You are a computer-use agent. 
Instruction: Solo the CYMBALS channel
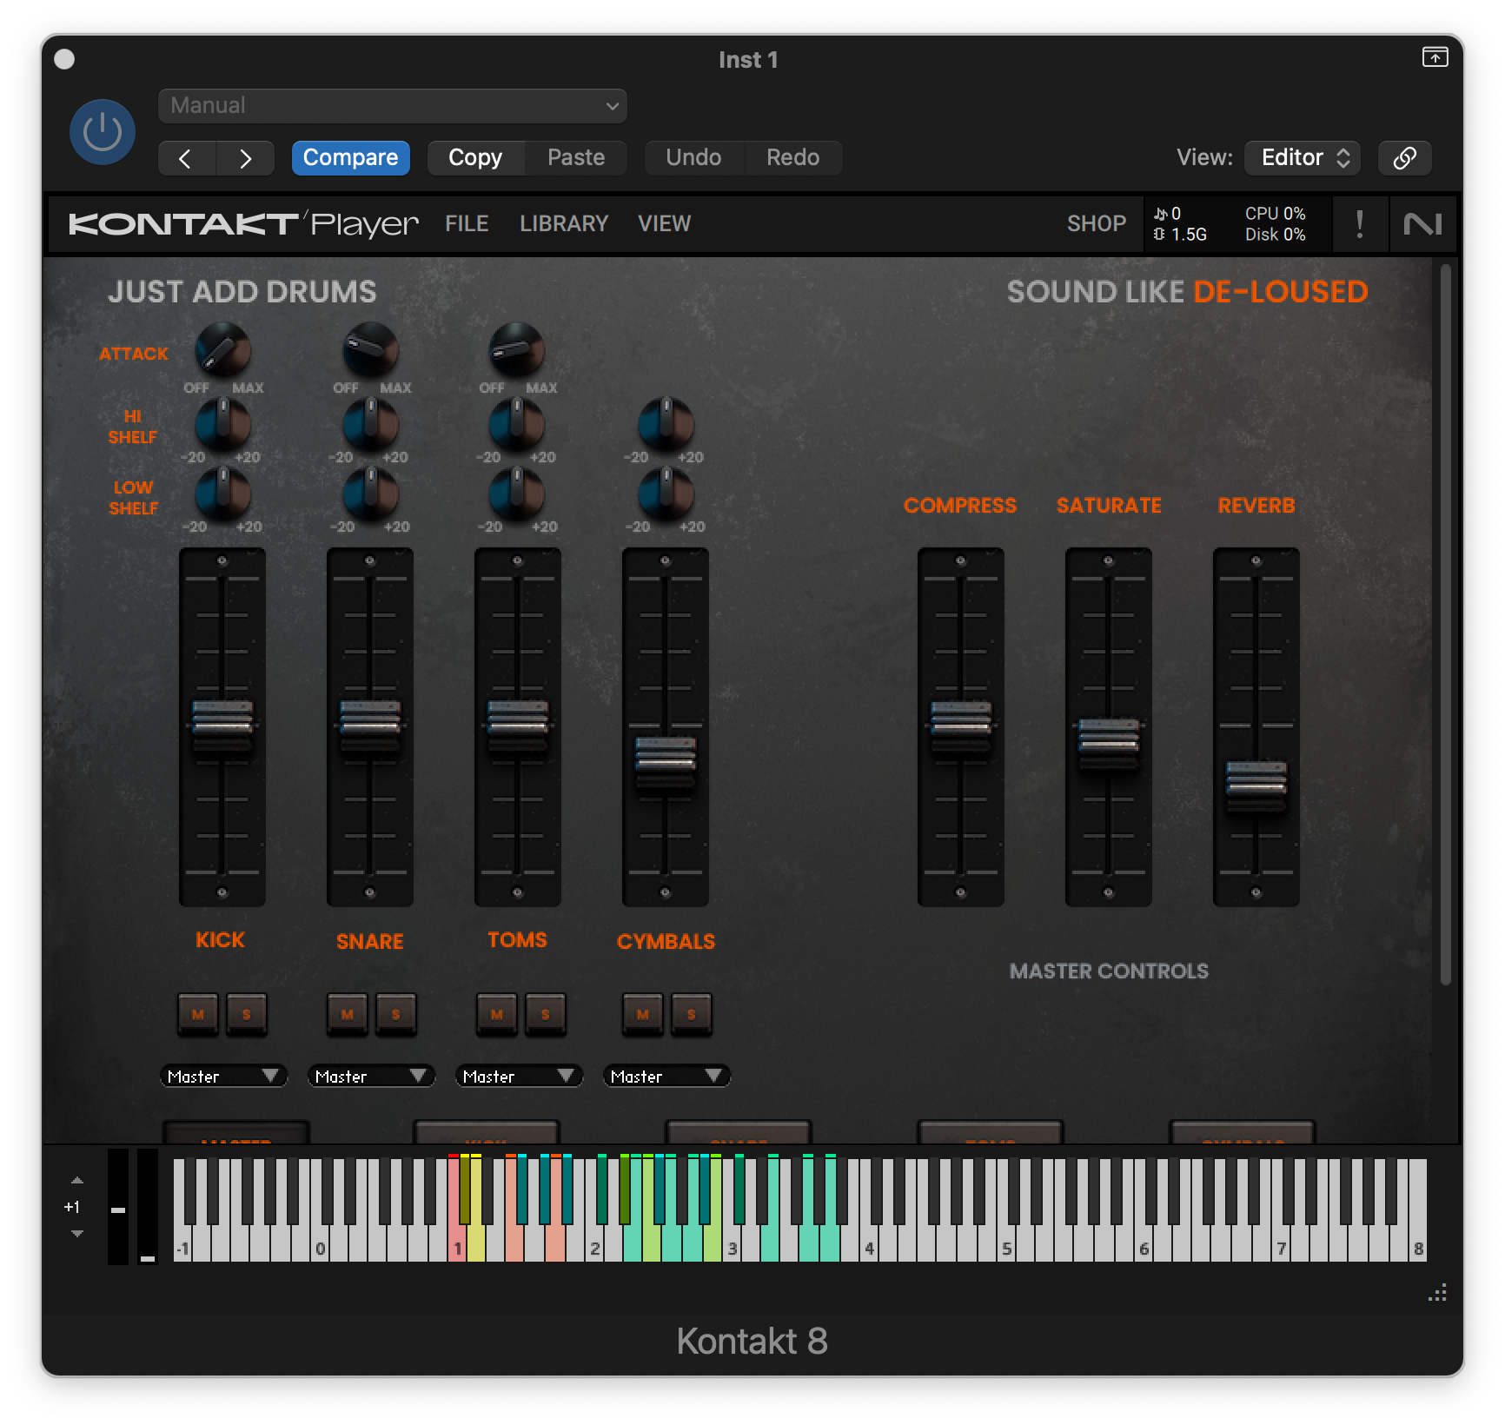[x=692, y=1014]
